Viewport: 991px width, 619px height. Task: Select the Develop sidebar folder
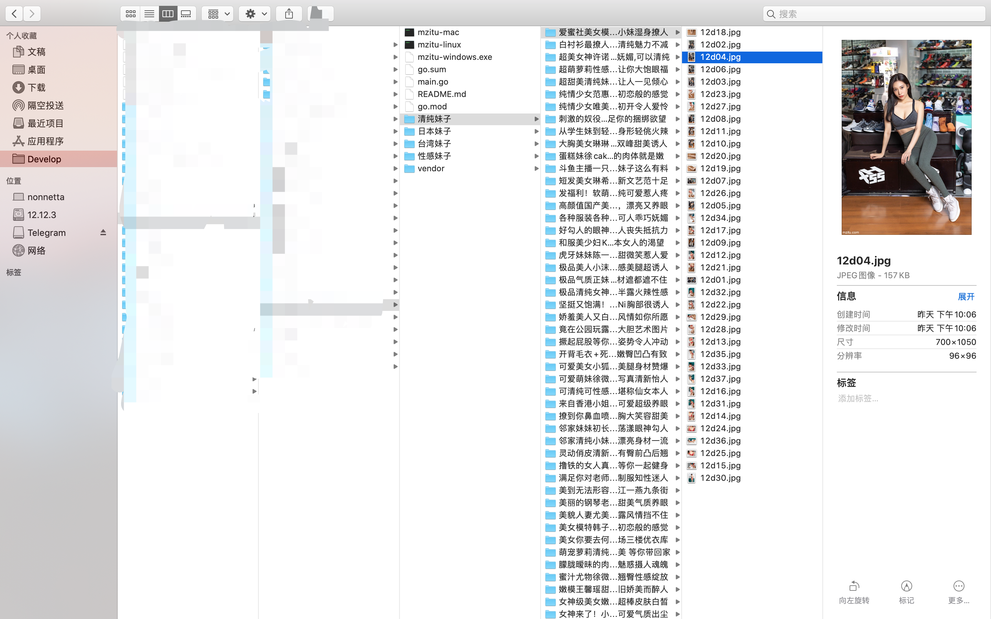coord(58,159)
